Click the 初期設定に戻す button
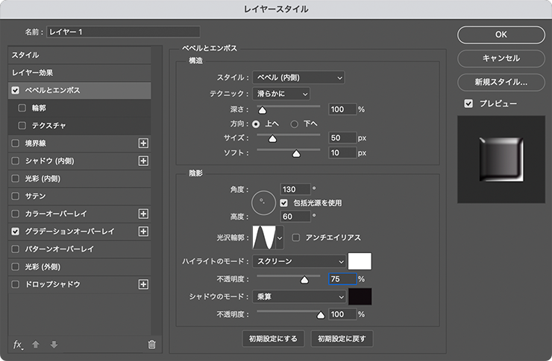Screen dimensions: 552x361 (x=342, y=339)
